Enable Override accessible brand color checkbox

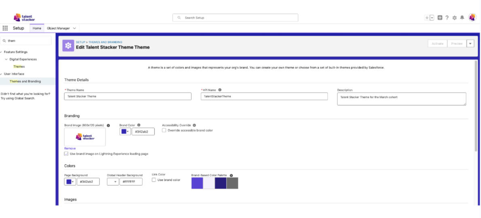(164, 131)
